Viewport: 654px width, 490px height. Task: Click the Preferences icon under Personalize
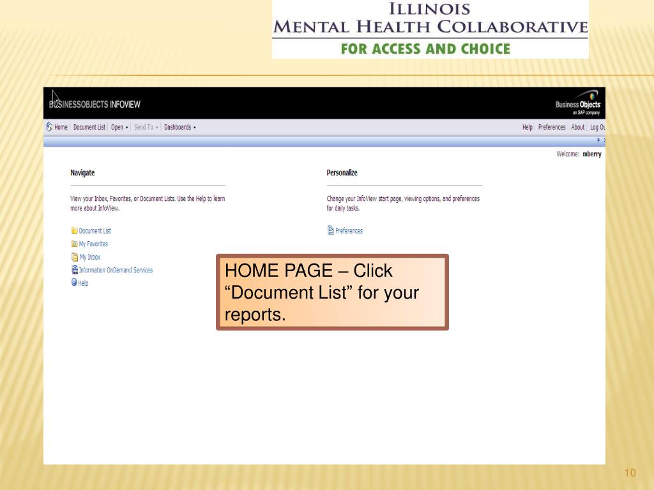pos(331,230)
